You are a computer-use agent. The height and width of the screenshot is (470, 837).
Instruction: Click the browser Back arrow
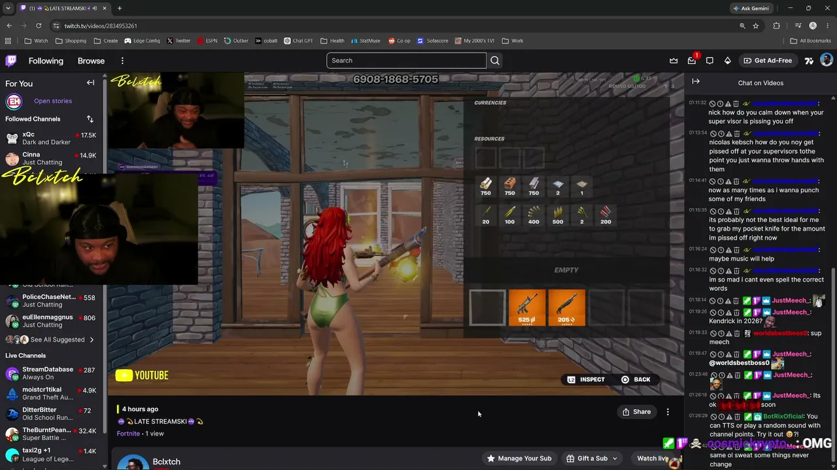click(9, 25)
